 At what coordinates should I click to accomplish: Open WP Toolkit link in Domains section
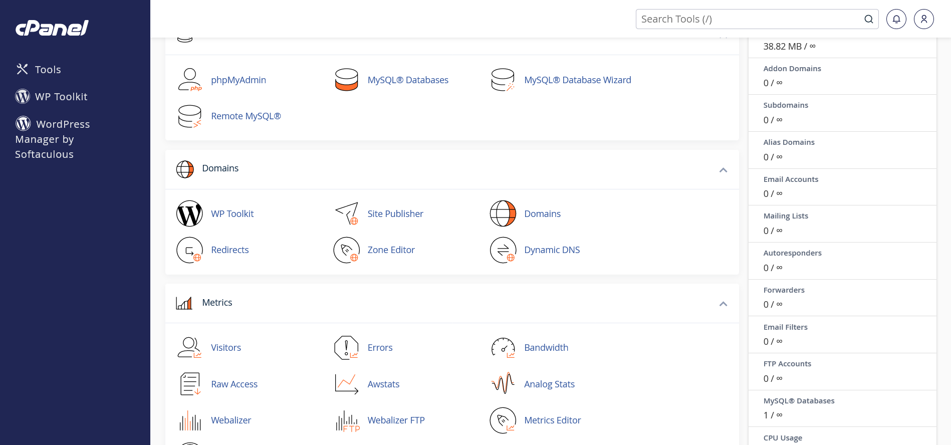coord(232,214)
